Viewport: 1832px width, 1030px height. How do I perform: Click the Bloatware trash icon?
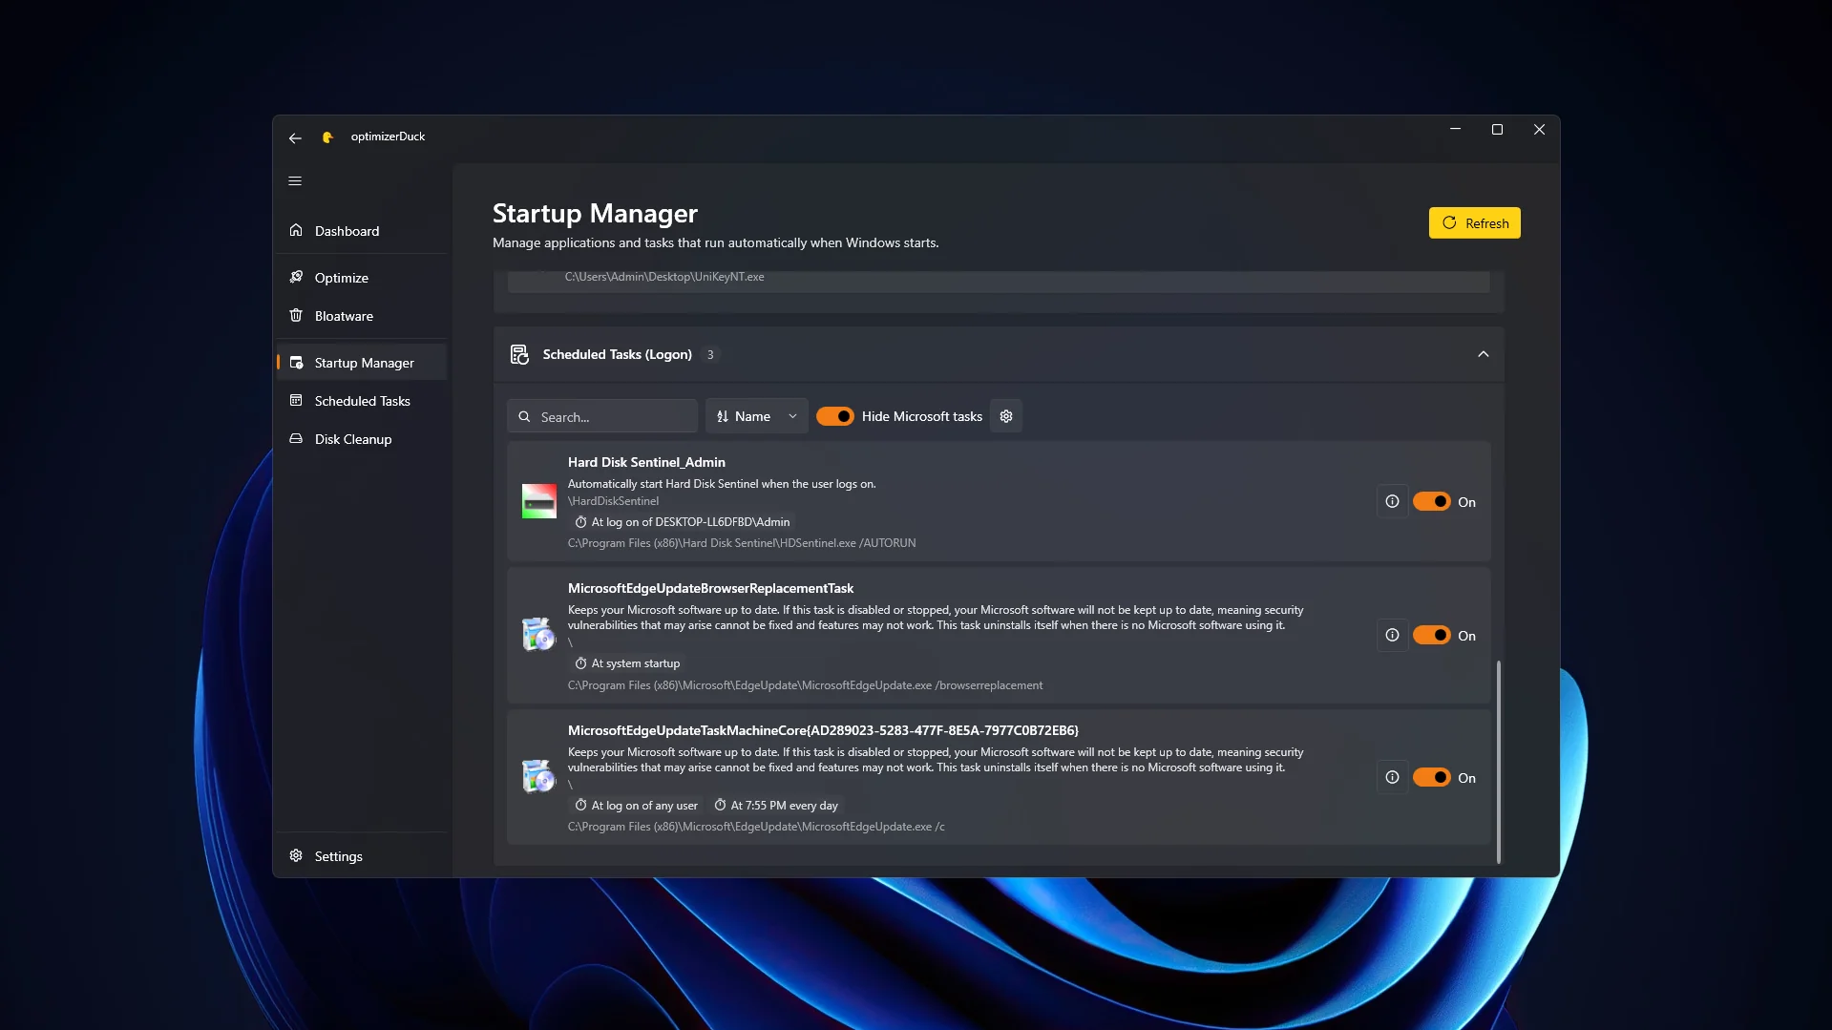coord(296,315)
